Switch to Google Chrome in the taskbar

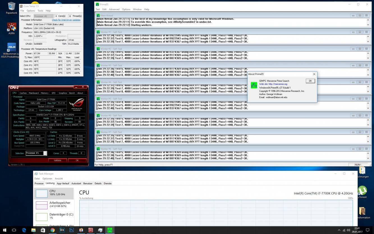coord(52,230)
